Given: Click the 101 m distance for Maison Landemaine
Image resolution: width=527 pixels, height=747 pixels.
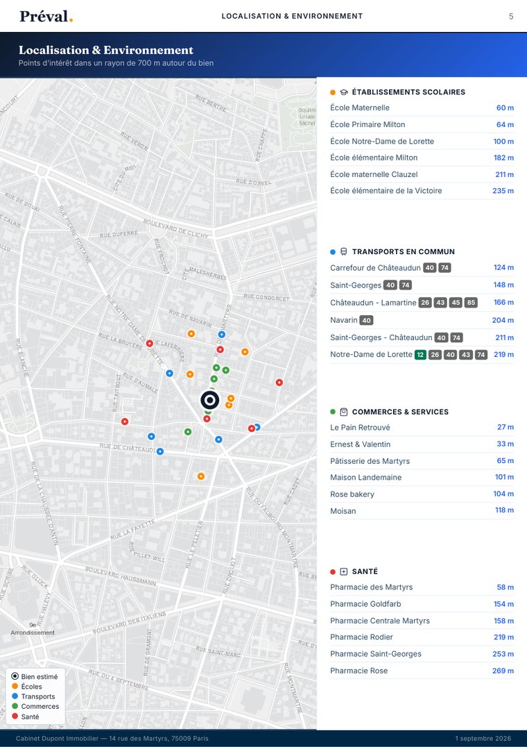Looking at the screenshot, I should [x=504, y=477].
